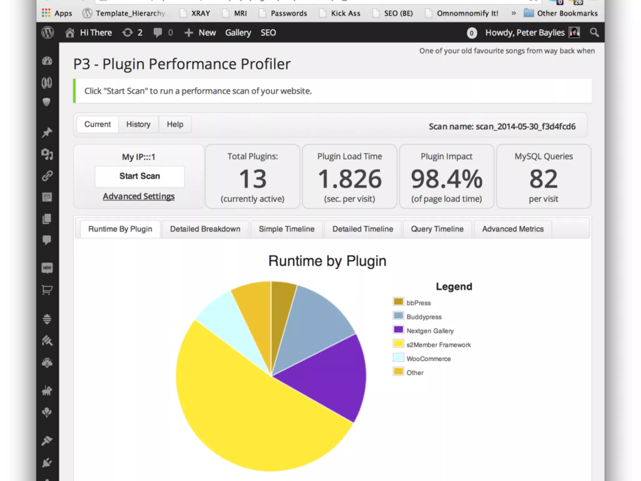Screen dimensions: 641x481
Task: Open the balloons icon in sidebar
Action: [47, 412]
